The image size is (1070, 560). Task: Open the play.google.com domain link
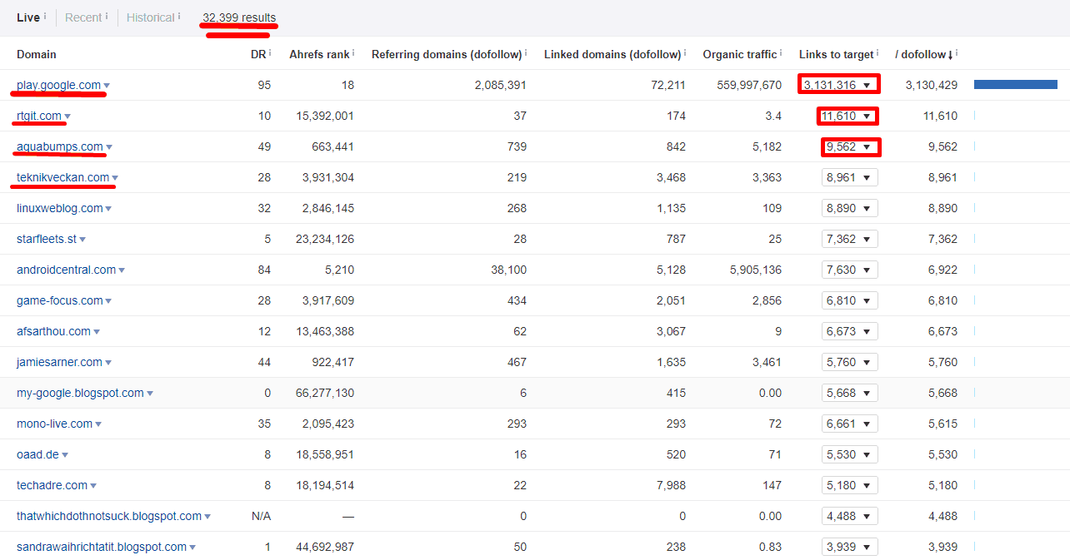(58, 85)
